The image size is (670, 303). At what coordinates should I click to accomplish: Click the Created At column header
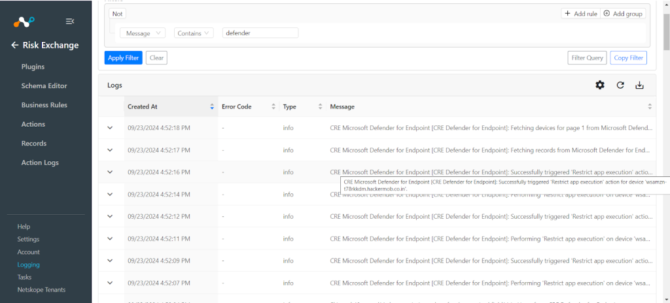click(171, 106)
